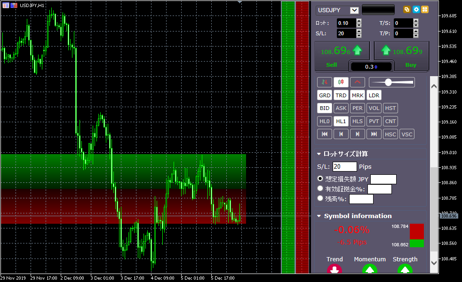Click the bar chart style icon
This screenshot has height=282, width=462.
[x=325, y=82]
